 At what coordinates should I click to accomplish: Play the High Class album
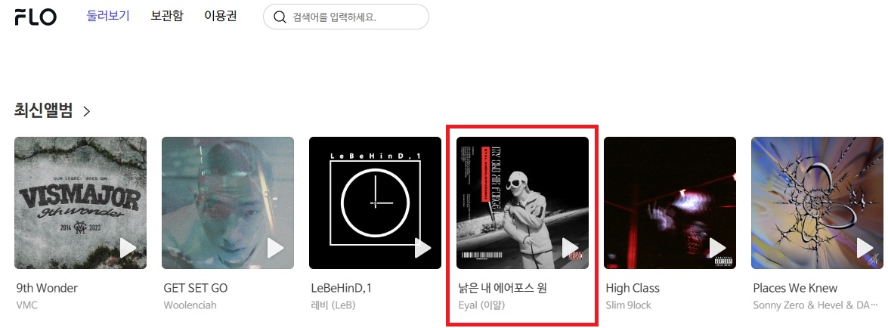717,248
